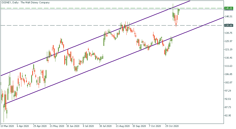Select the 29 Apr 2020 date label

[x=40, y=126]
